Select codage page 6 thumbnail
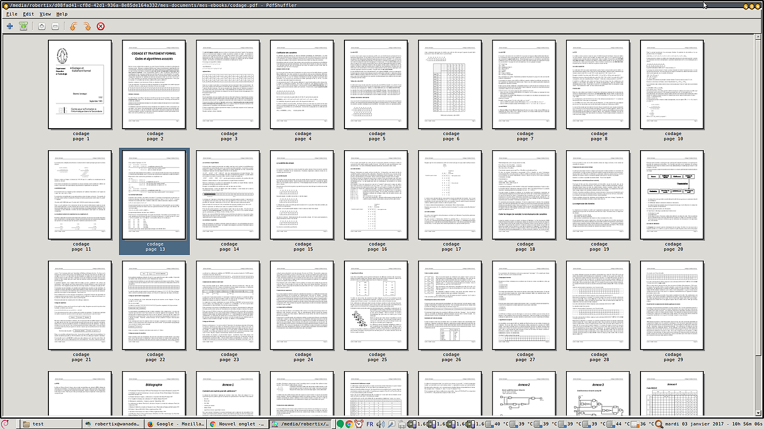764x429 pixels. click(x=451, y=84)
